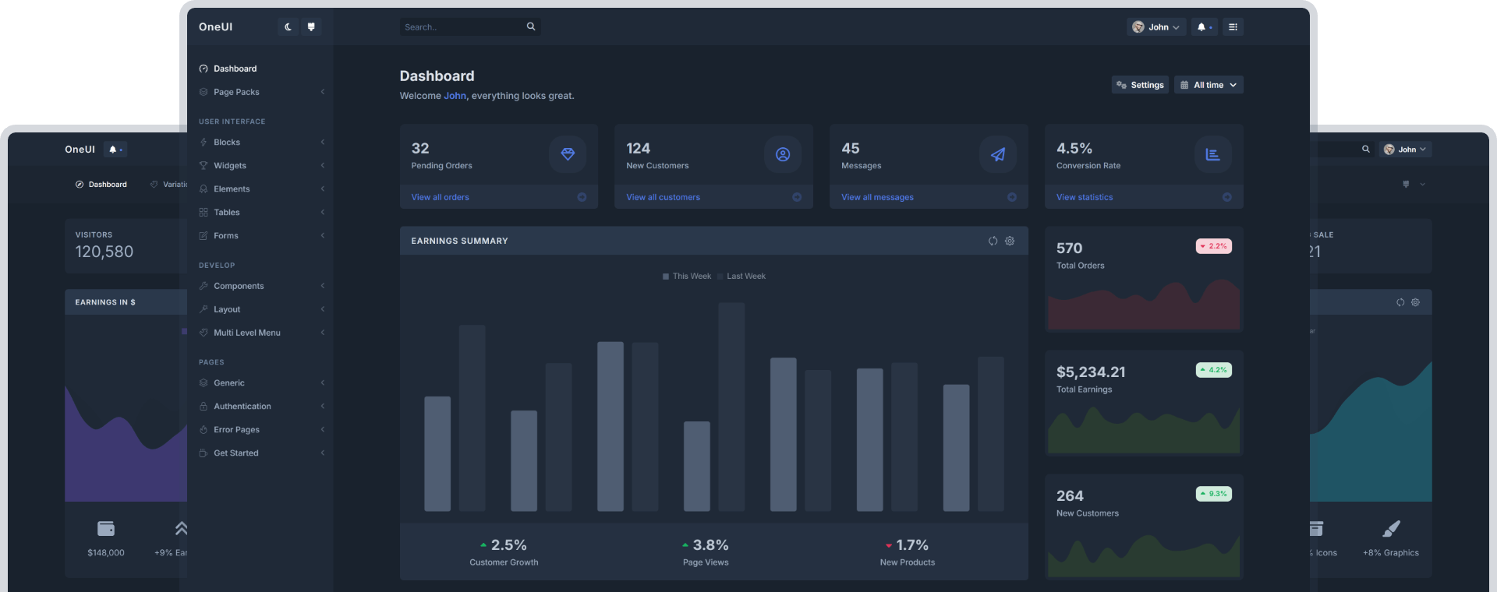Click the paper plane Messages icon
The width and height of the screenshot is (1497, 592).
coord(998,154)
